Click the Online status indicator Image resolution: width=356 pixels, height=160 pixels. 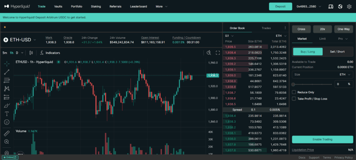(10, 157)
